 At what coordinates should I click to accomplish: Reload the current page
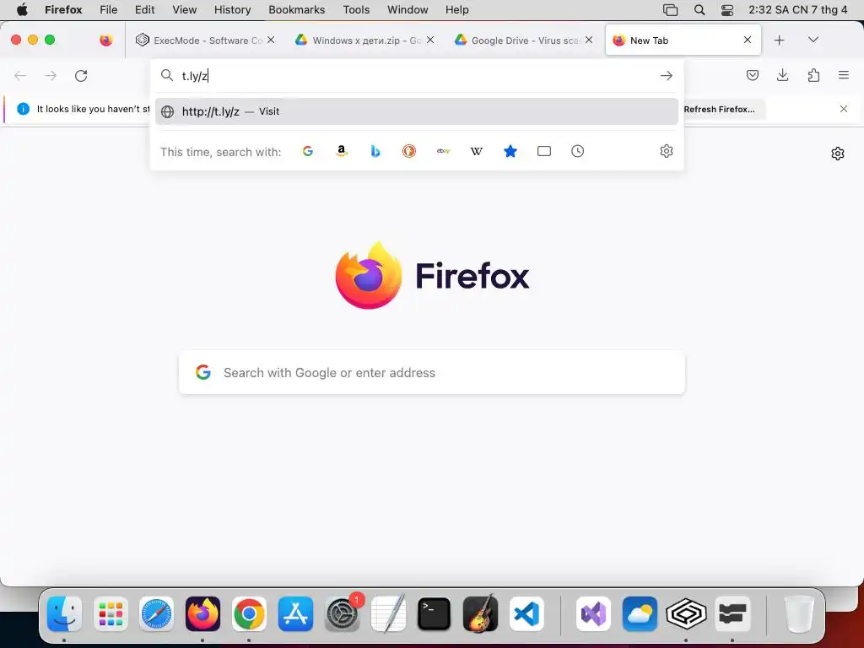click(81, 75)
